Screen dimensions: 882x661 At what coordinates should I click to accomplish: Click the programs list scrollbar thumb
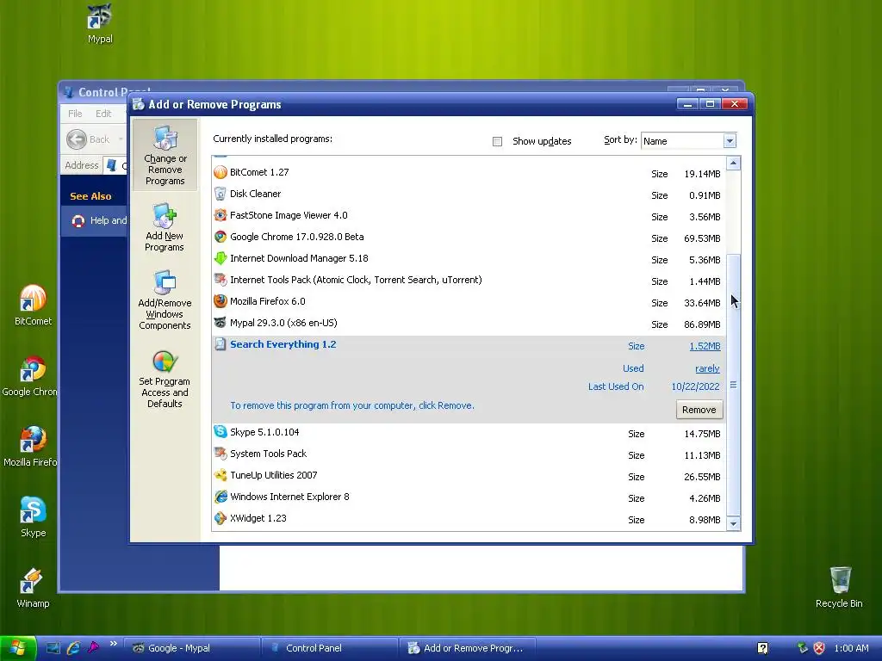click(733, 385)
